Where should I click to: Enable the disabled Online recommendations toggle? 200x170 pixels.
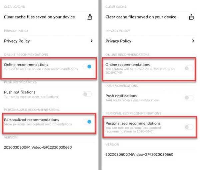click(x=189, y=68)
